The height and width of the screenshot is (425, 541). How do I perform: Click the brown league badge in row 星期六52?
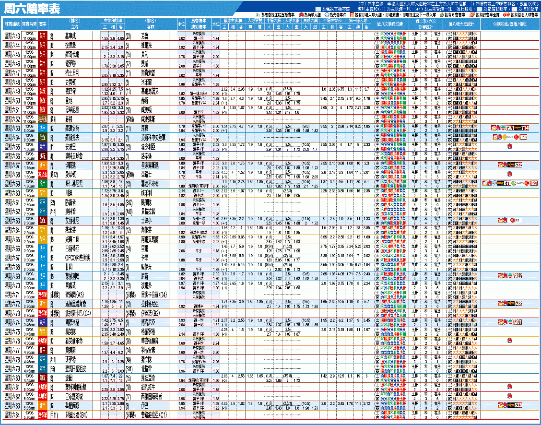point(42,119)
